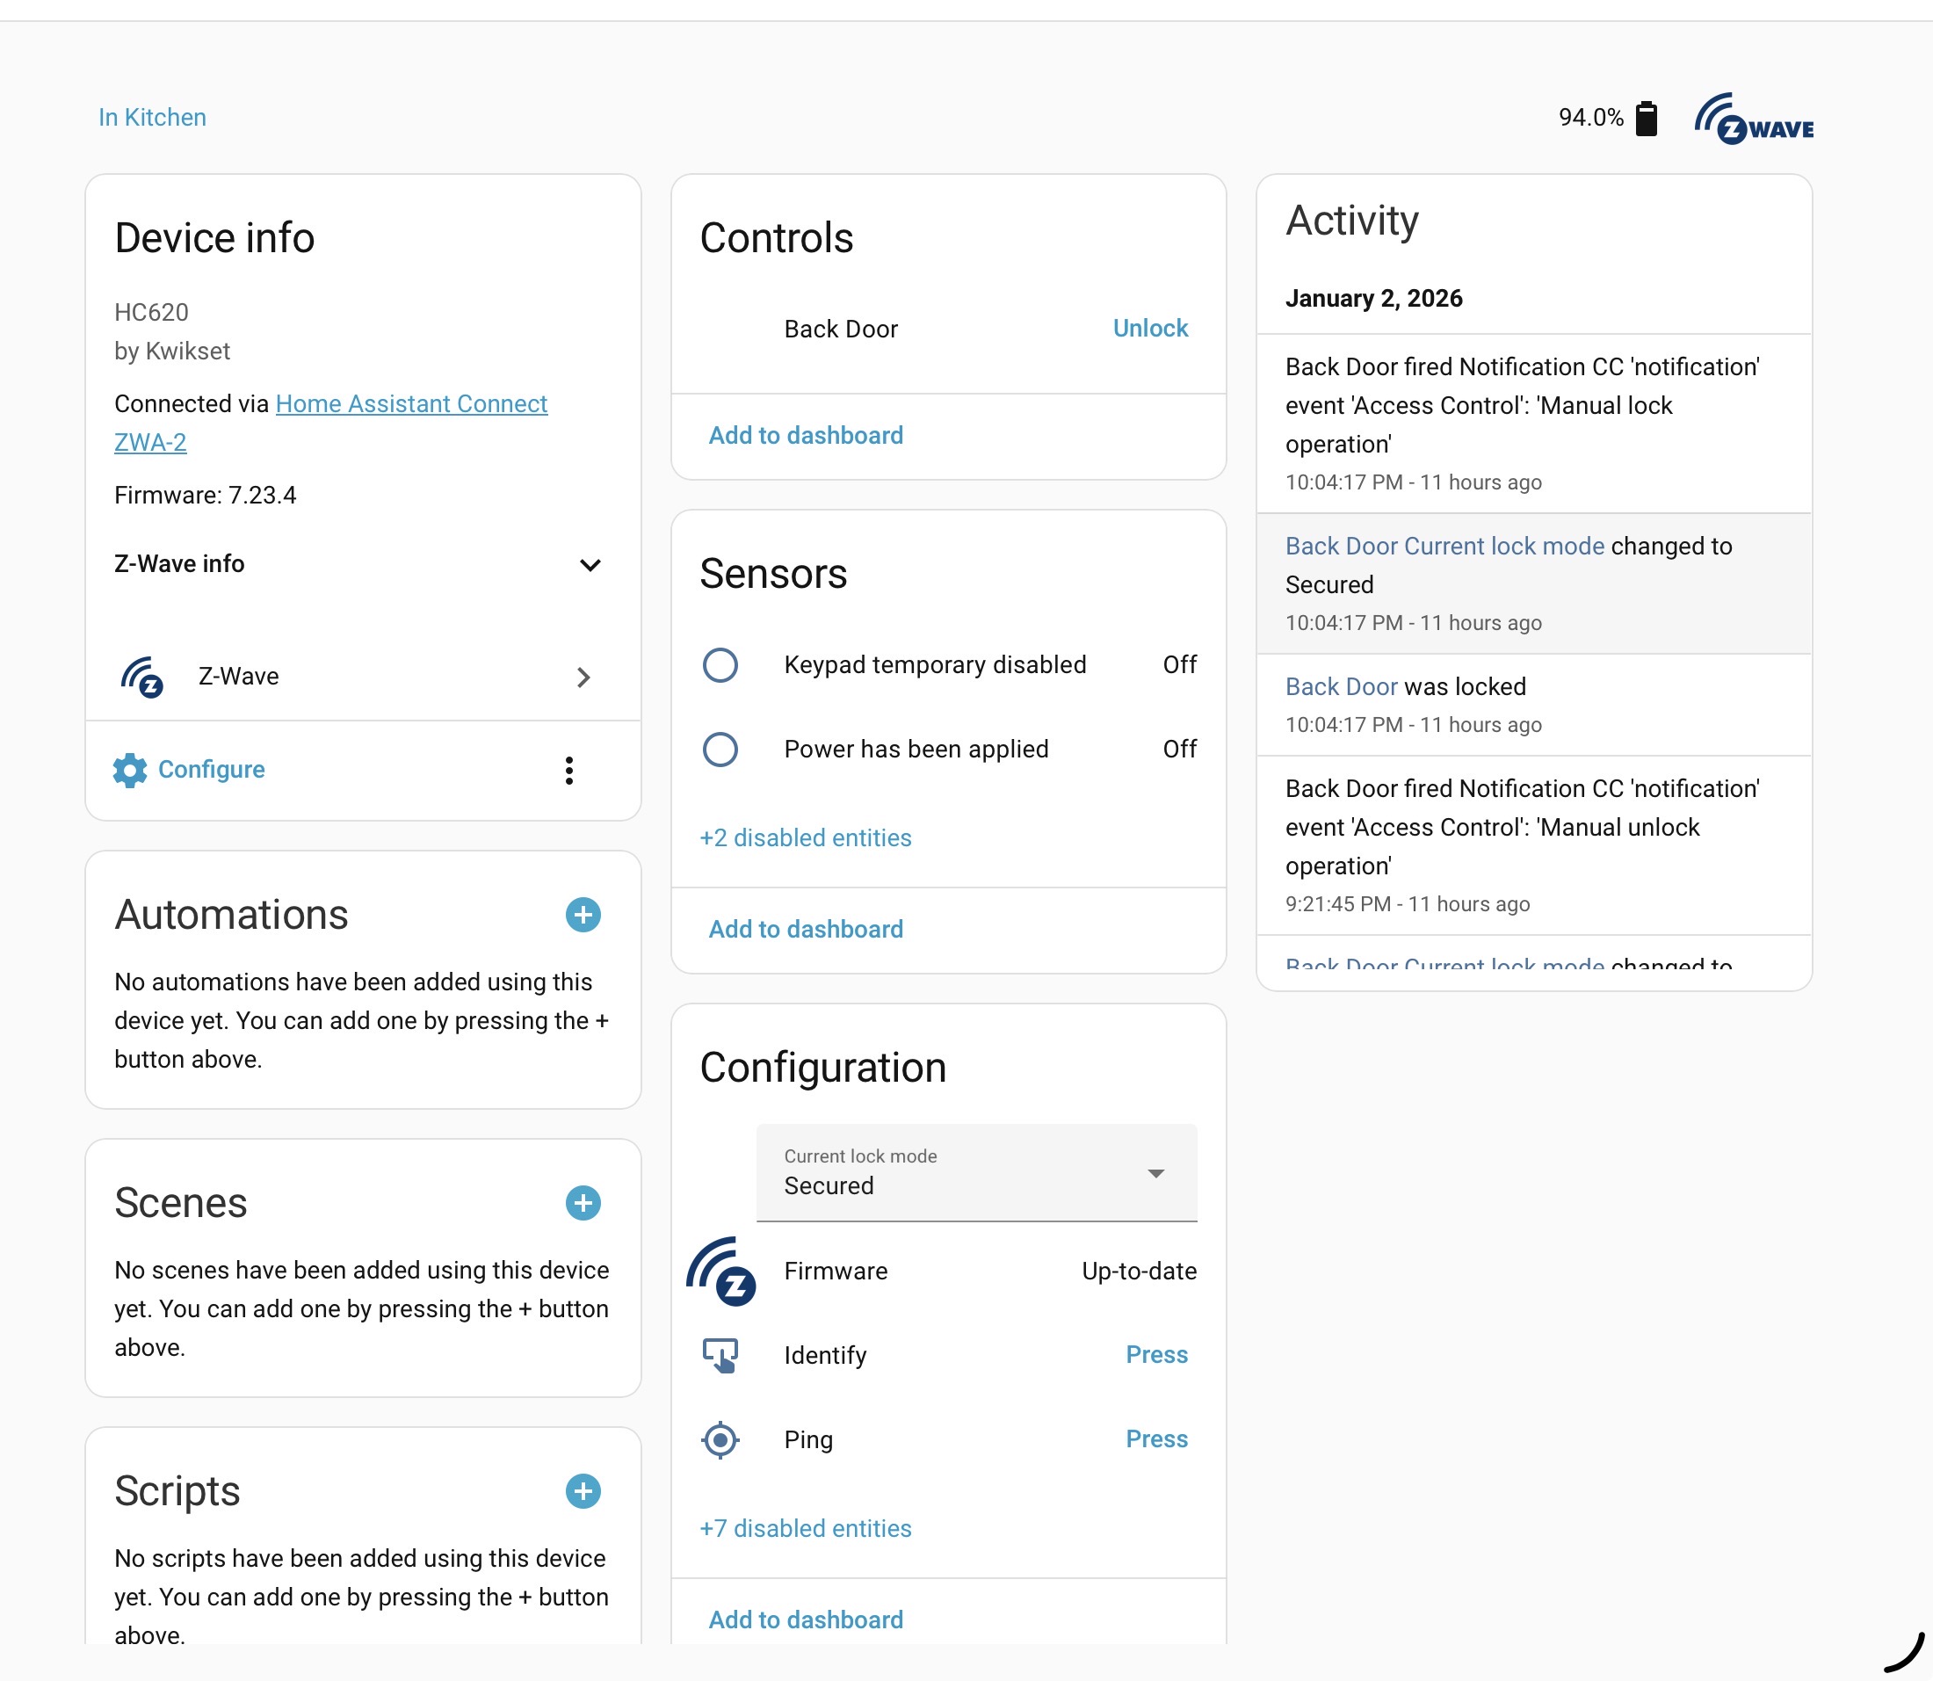Open the Home Assistant Connect ZWA-2 link
The width and height of the screenshot is (1933, 1681).
pos(411,404)
